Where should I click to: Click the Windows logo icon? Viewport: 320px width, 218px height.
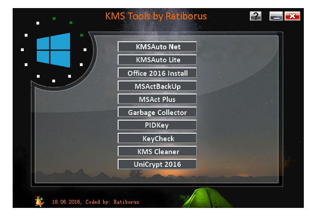coord(53,50)
